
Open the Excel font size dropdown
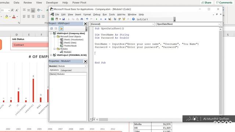pyautogui.click(x=9, y=11)
